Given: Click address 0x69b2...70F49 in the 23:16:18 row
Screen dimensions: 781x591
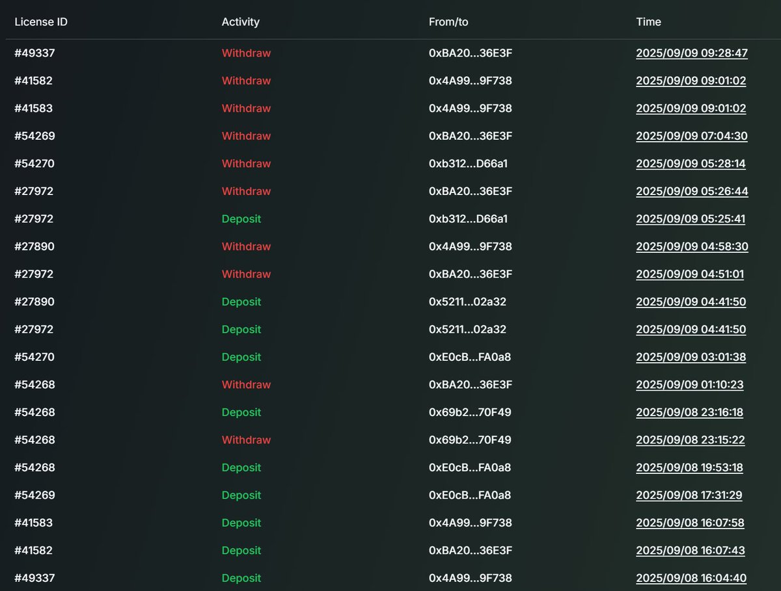Looking at the screenshot, I should (470, 412).
